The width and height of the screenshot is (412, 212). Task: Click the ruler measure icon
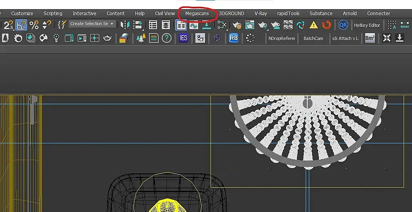pyautogui.click(x=405, y=25)
